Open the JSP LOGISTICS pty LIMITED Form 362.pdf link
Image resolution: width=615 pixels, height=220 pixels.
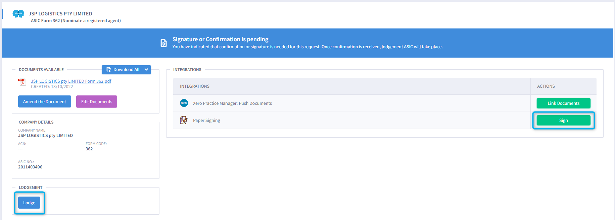[x=71, y=81]
